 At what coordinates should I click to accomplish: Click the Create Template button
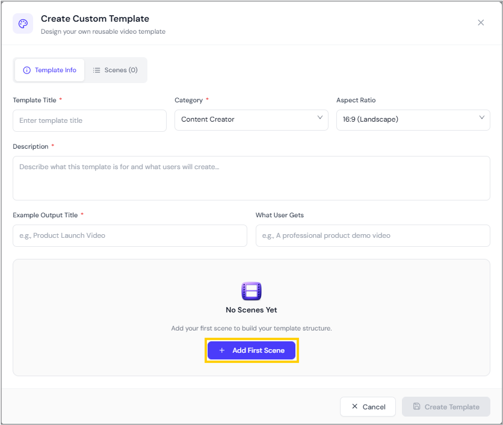click(x=446, y=406)
